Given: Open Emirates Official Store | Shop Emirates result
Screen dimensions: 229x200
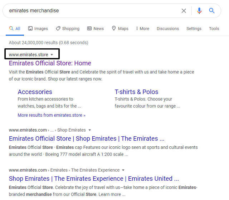Looking at the screenshot, I should click(x=87, y=138).
